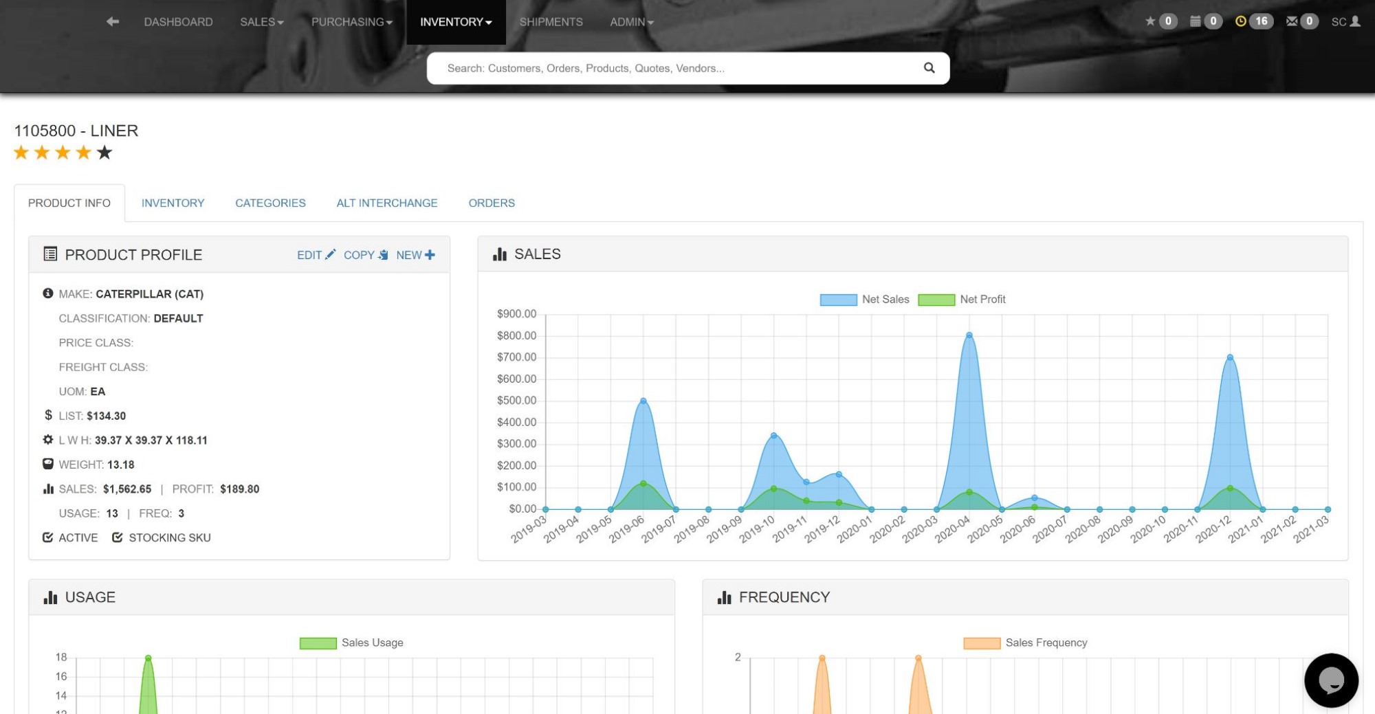Click the search magnifier icon

(x=929, y=68)
